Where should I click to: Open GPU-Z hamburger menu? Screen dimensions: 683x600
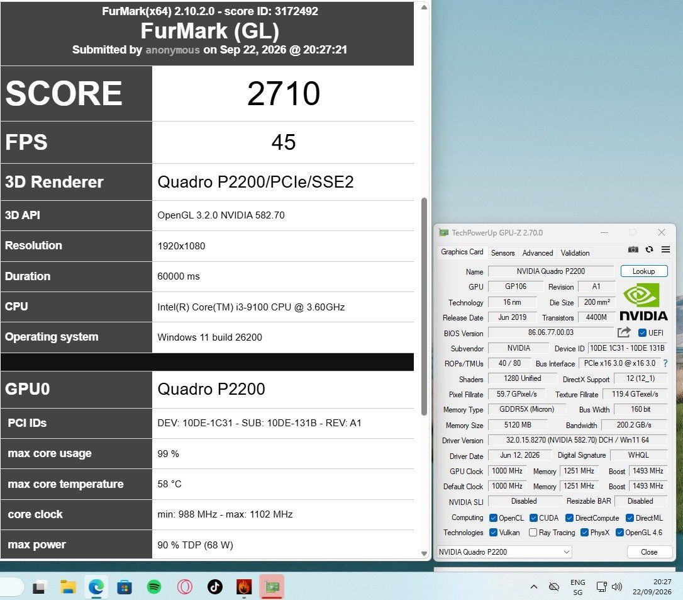point(665,249)
